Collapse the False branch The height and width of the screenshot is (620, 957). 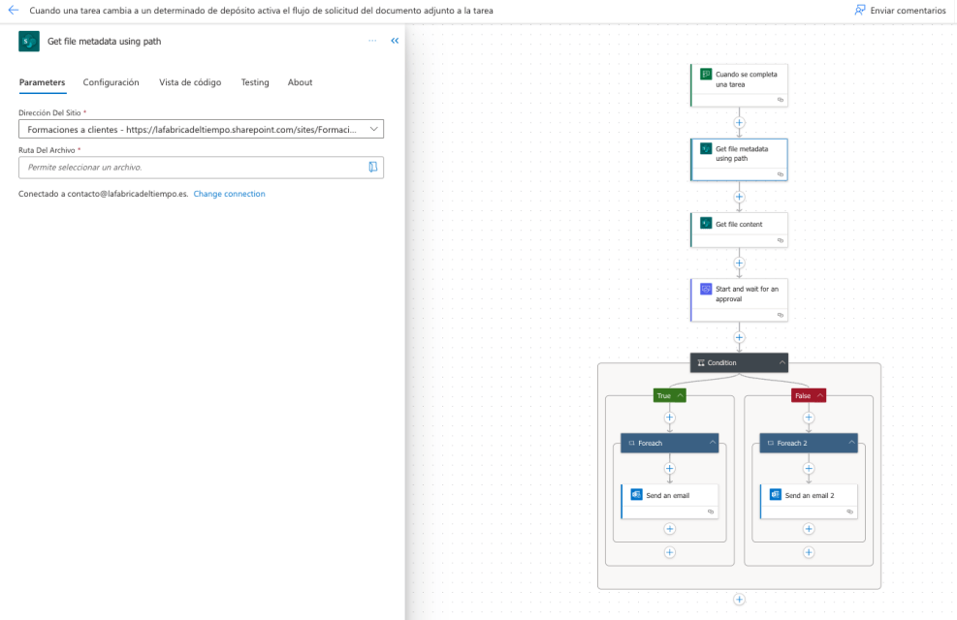tap(820, 395)
